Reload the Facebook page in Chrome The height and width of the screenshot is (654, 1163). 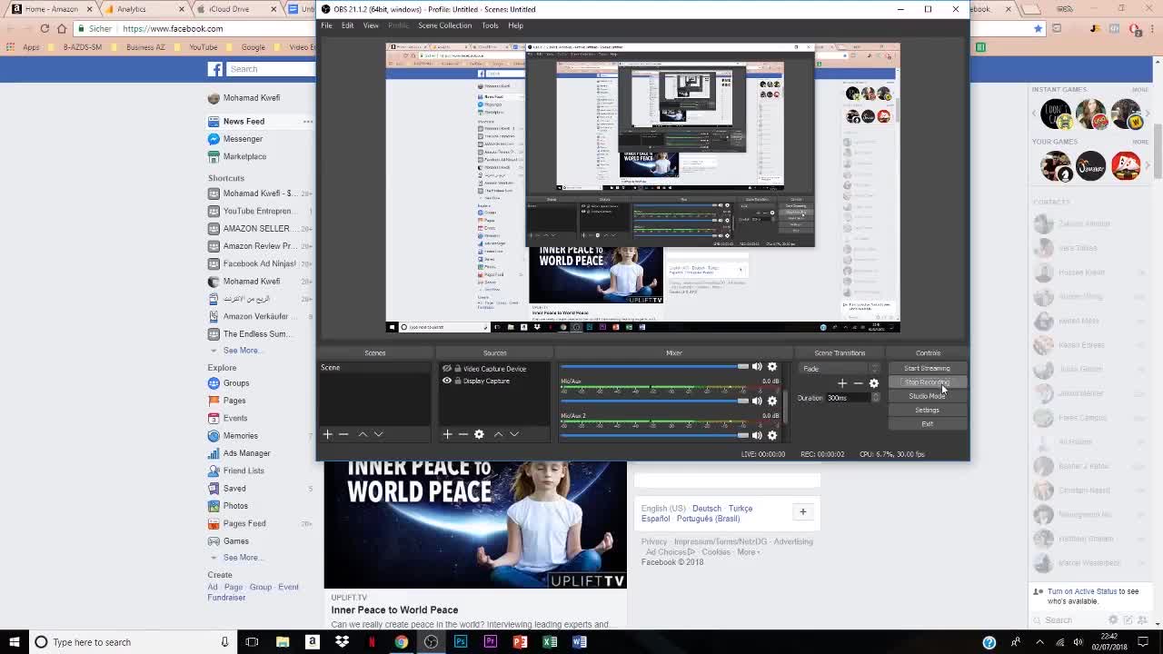(45, 28)
